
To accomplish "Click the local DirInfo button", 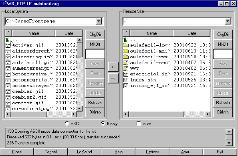I will (95, 112).
